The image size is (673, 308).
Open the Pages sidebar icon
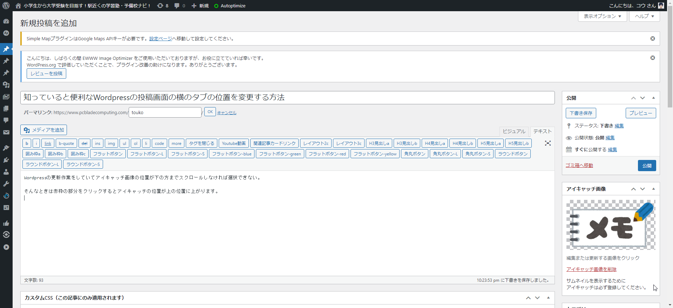click(6, 108)
